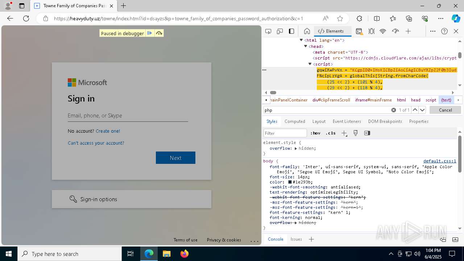Collapse the html lang="en" node
The width and height of the screenshot is (464, 261).
tap(301, 41)
